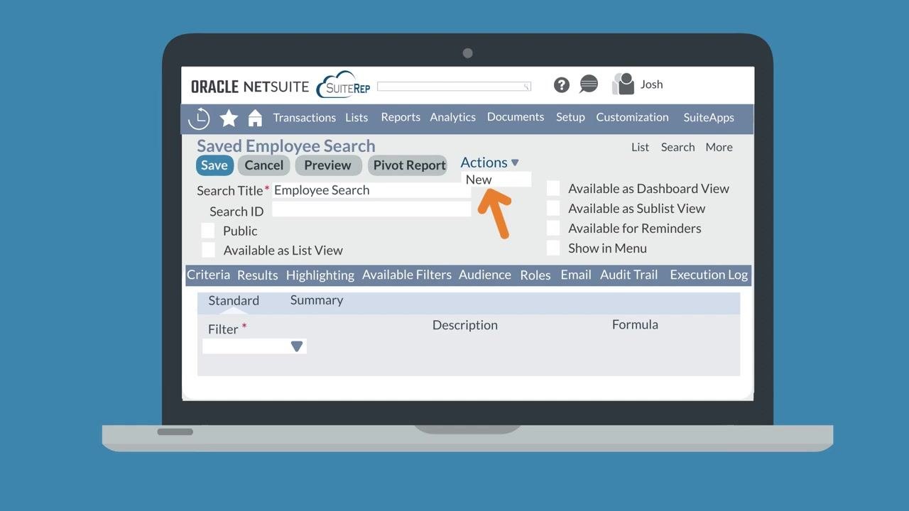Screen dimensions: 909x511
Task: Click the Pivot Report button
Action: point(408,165)
